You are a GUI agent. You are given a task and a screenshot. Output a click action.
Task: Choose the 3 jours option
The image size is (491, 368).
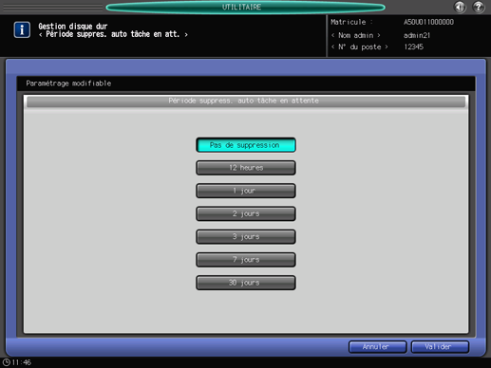click(246, 237)
